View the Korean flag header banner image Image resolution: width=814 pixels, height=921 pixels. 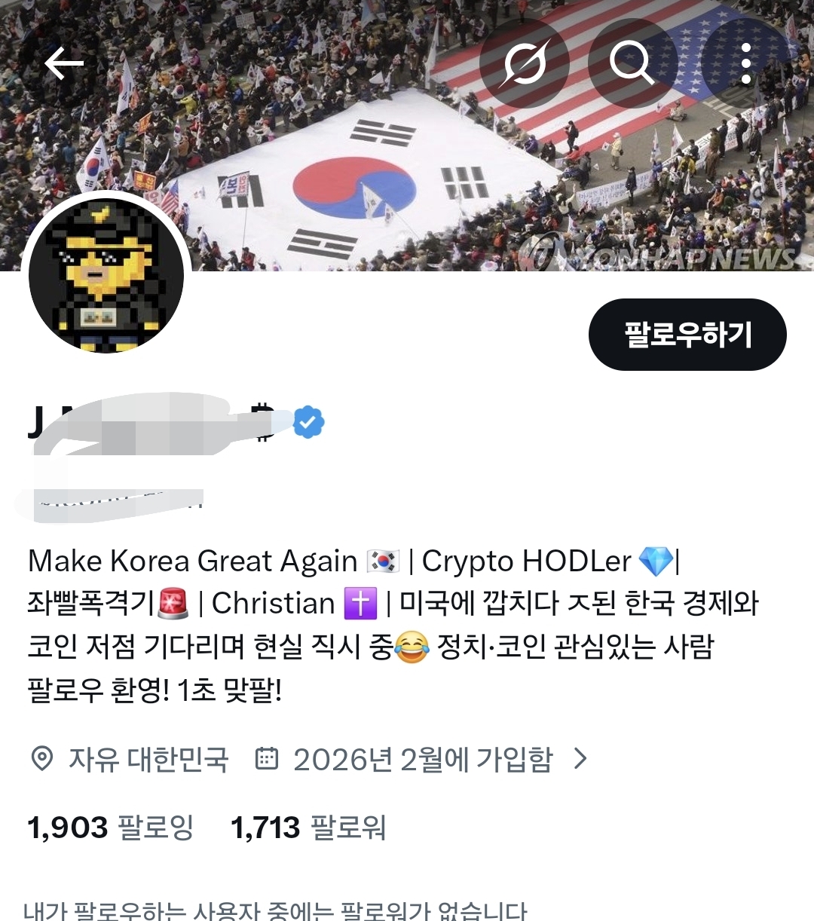[407, 136]
